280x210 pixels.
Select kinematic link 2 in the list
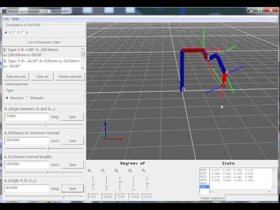41,64
